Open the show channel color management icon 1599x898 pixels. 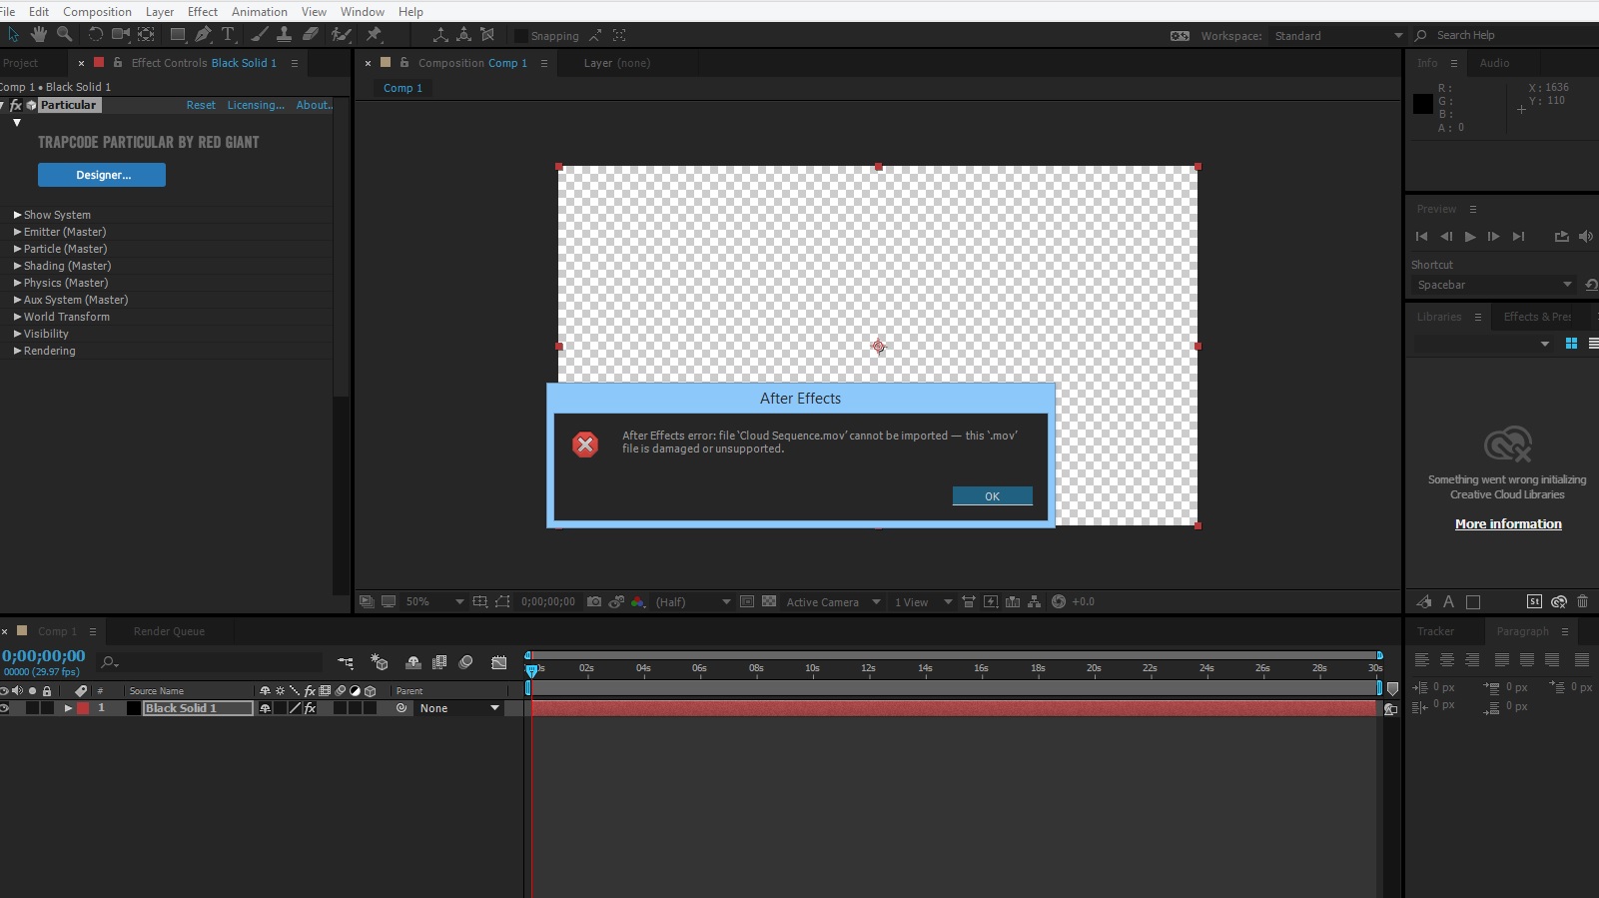(638, 602)
